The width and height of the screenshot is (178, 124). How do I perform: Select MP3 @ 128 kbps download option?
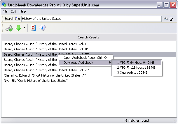[x=137, y=68]
